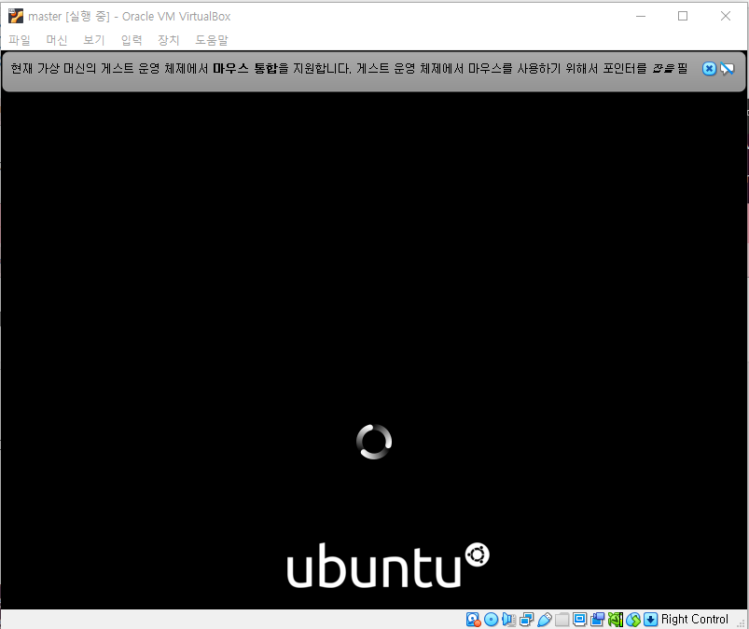Minimize the VirtualBox window
Image resolution: width=749 pixels, height=629 pixels.
641,16
